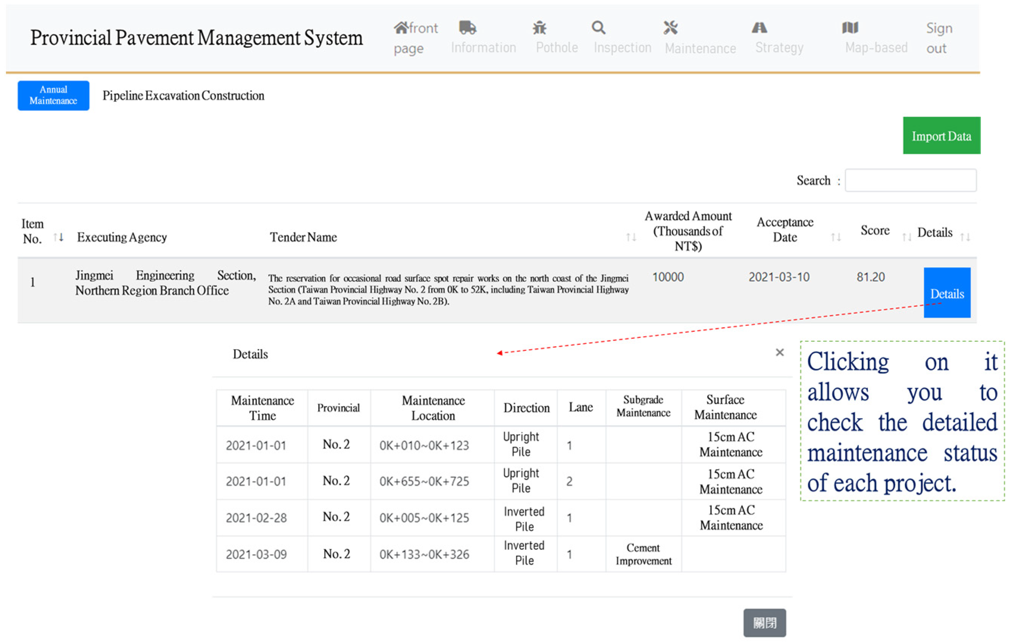Screen dimensions: 1012x642
Task: Open the truck Information icon
Action: [x=467, y=28]
